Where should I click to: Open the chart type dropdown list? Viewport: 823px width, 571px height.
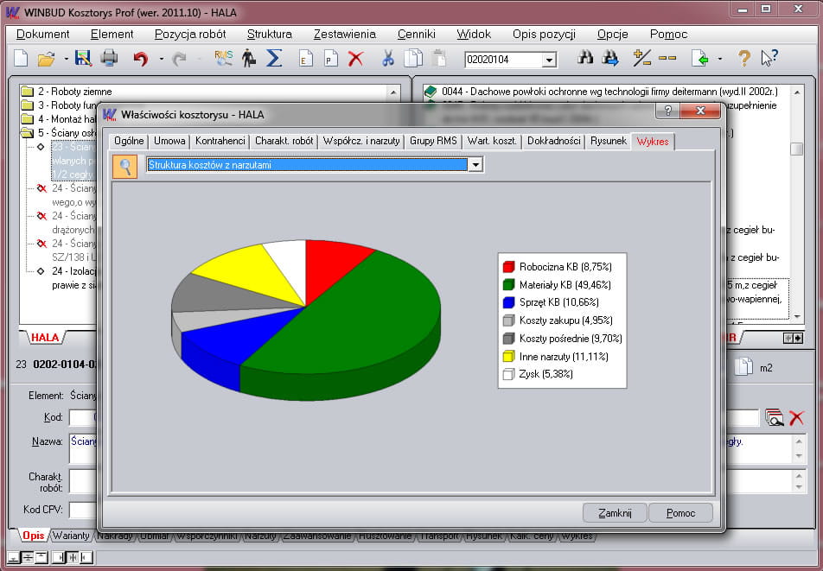(475, 165)
